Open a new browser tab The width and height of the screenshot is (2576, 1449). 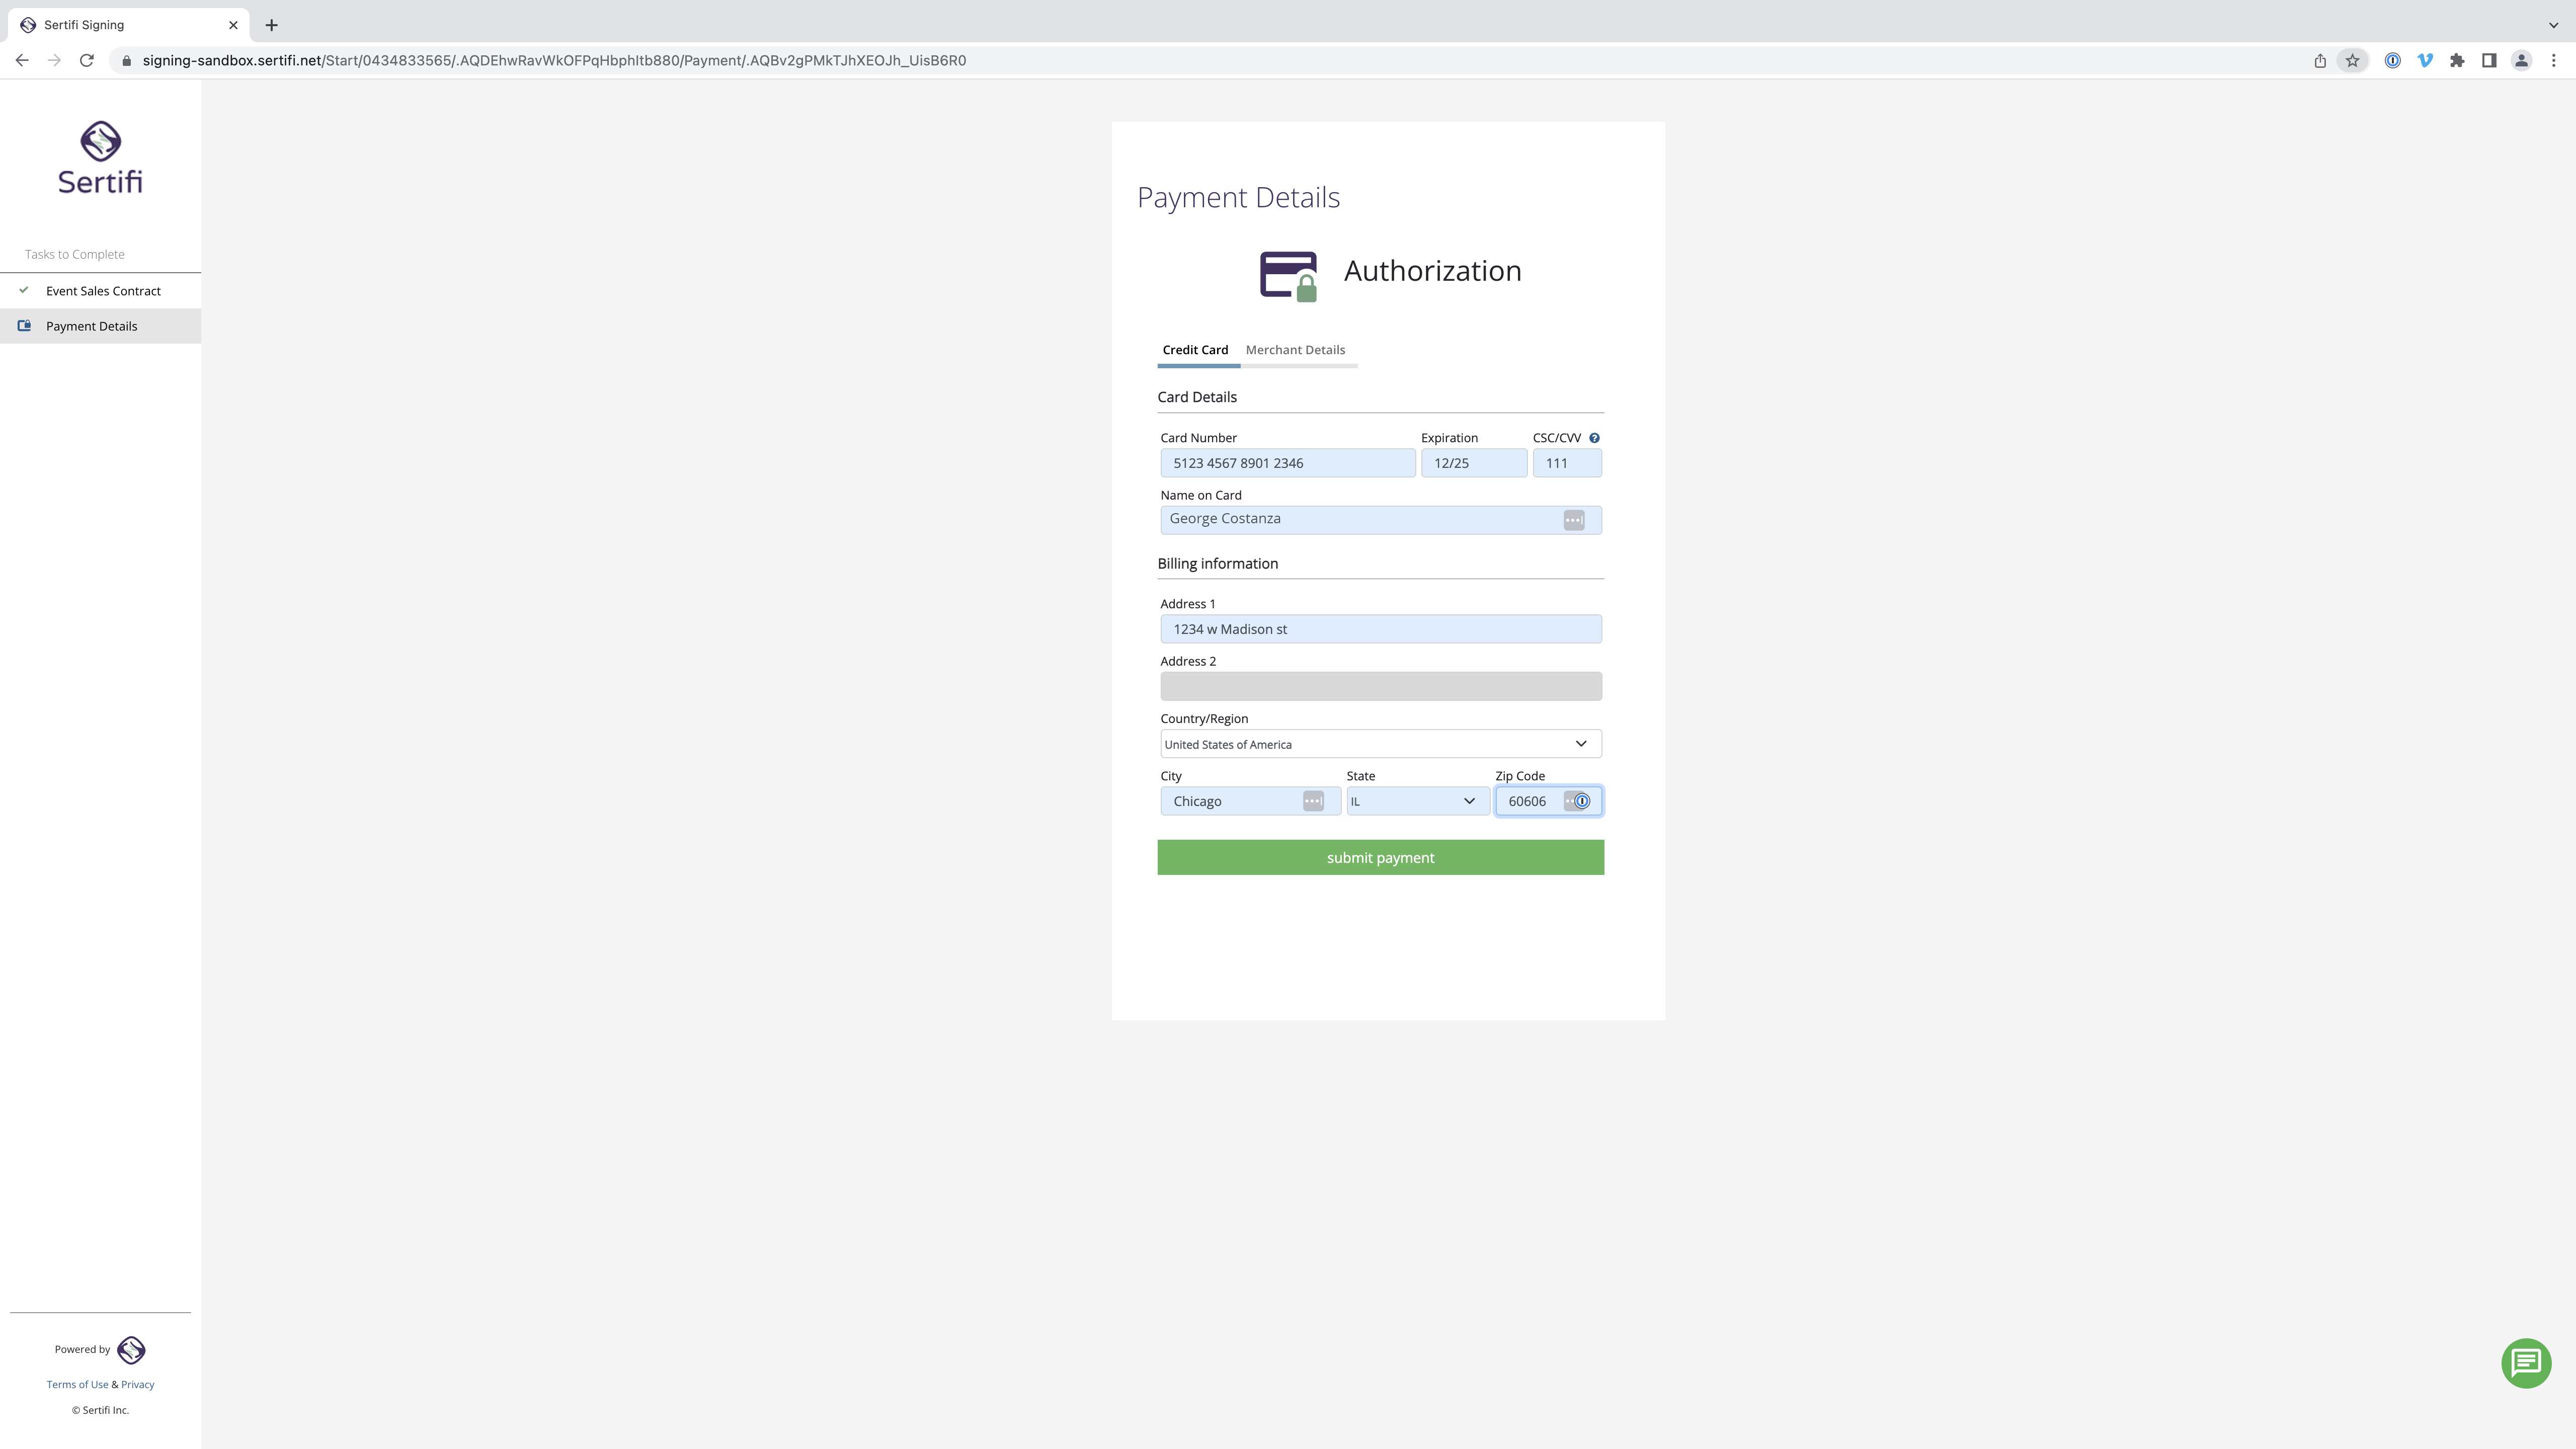tap(271, 25)
